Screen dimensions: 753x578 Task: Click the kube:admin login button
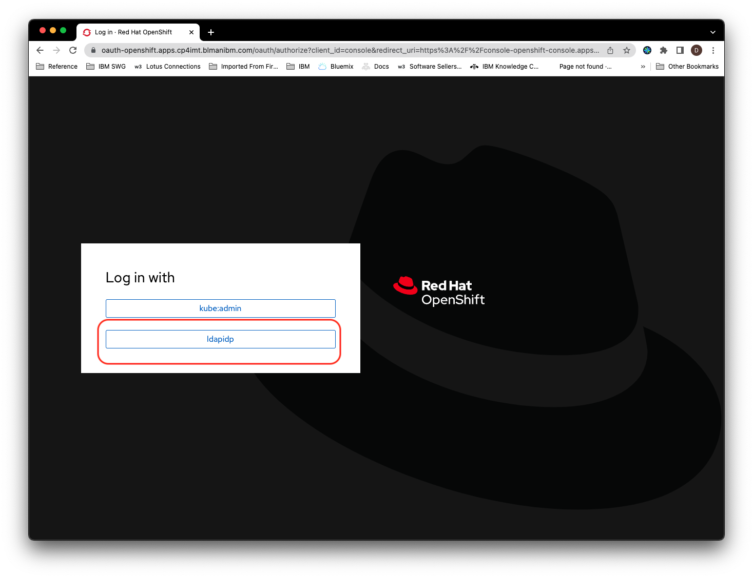tap(220, 308)
